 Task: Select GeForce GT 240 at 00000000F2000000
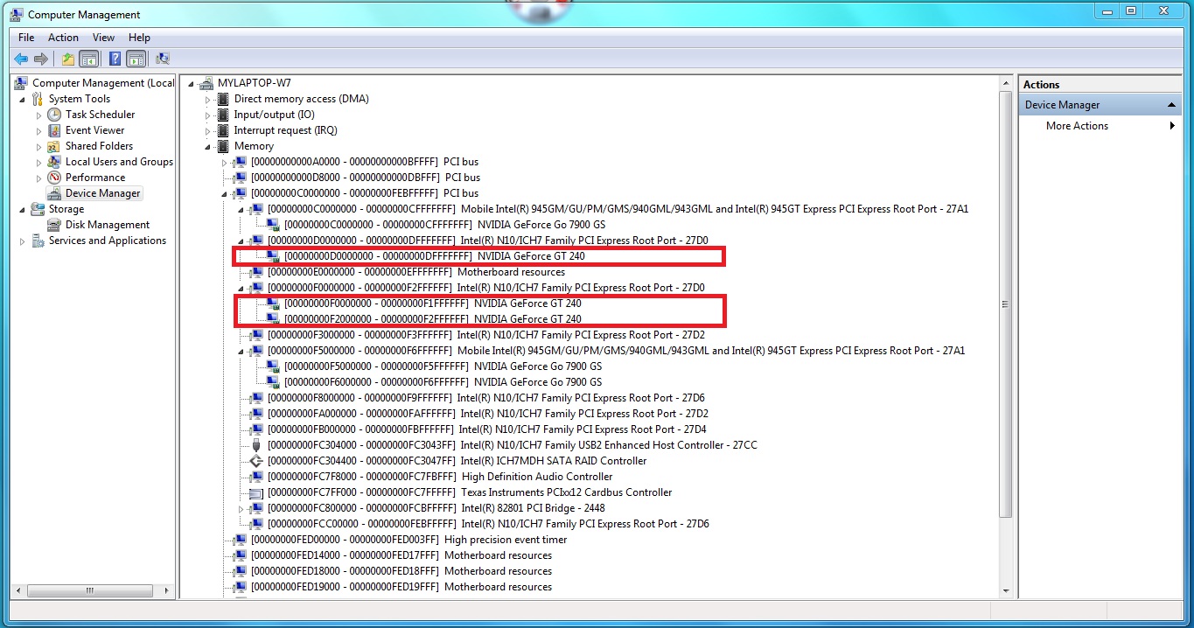[432, 319]
